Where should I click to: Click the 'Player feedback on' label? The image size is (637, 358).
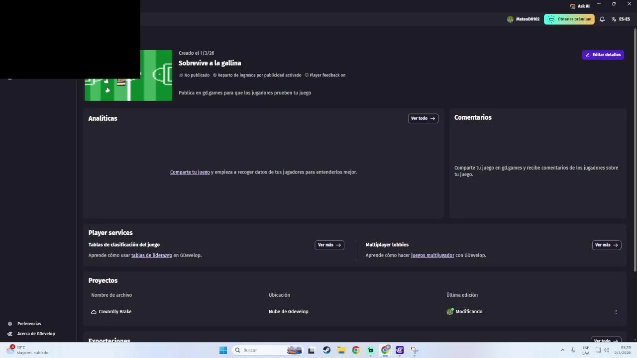pos(325,75)
